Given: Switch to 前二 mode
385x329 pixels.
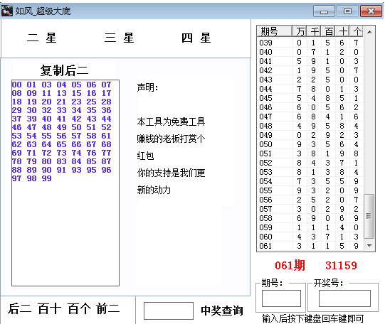Looking at the screenshot, I should coord(108,308).
